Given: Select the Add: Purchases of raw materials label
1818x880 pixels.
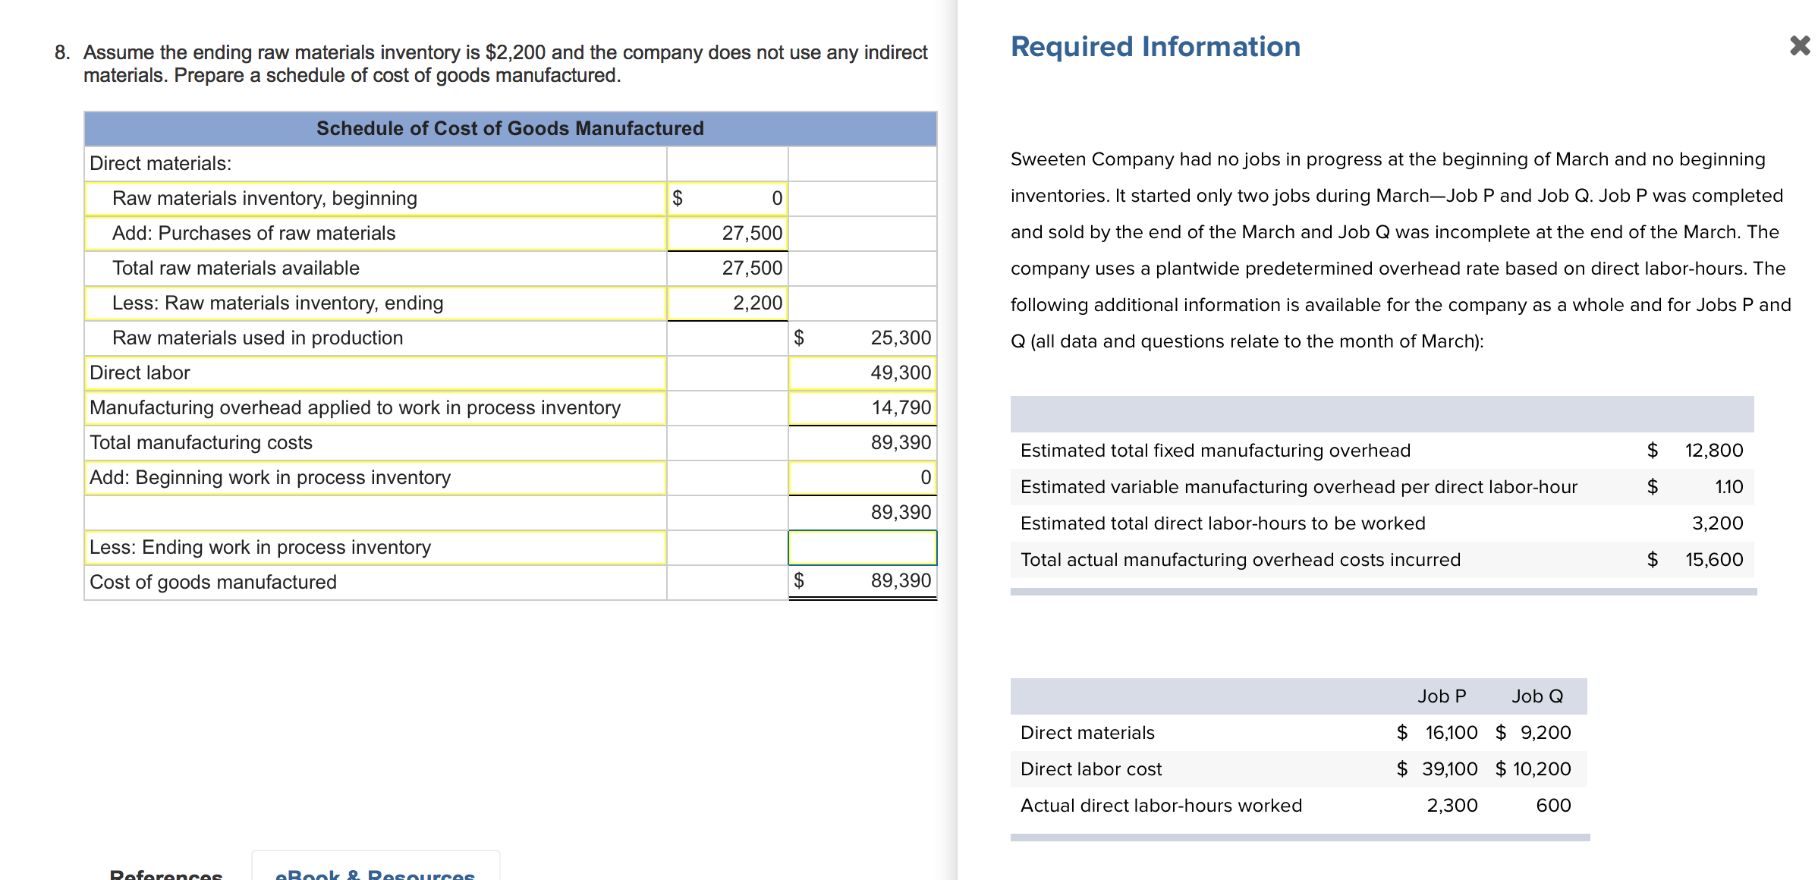Looking at the screenshot, I should click(375, 234).
